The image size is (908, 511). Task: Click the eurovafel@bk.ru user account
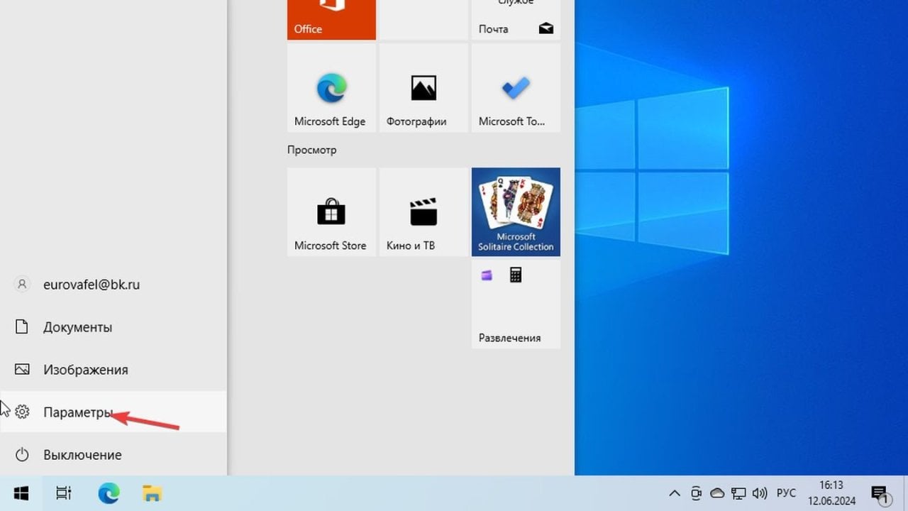[x=91, y=285]
